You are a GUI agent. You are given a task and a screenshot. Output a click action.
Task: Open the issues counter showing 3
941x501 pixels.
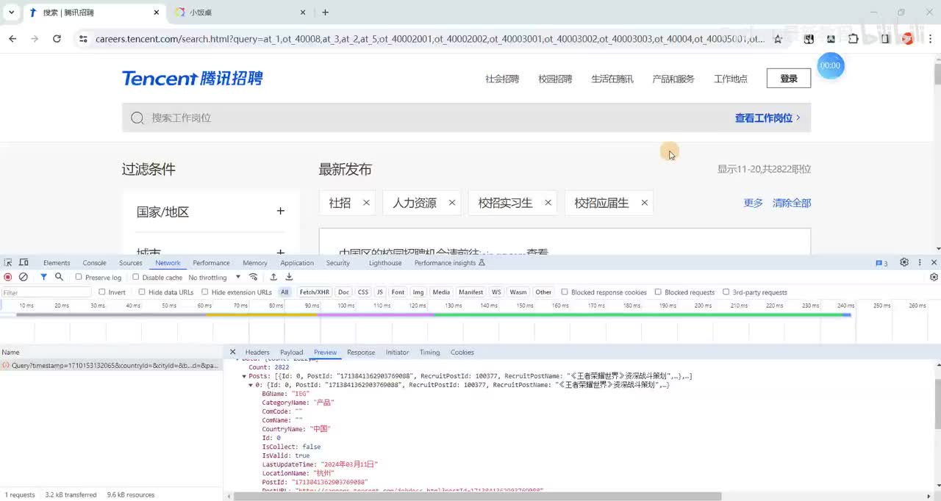(x=881, y=263)
